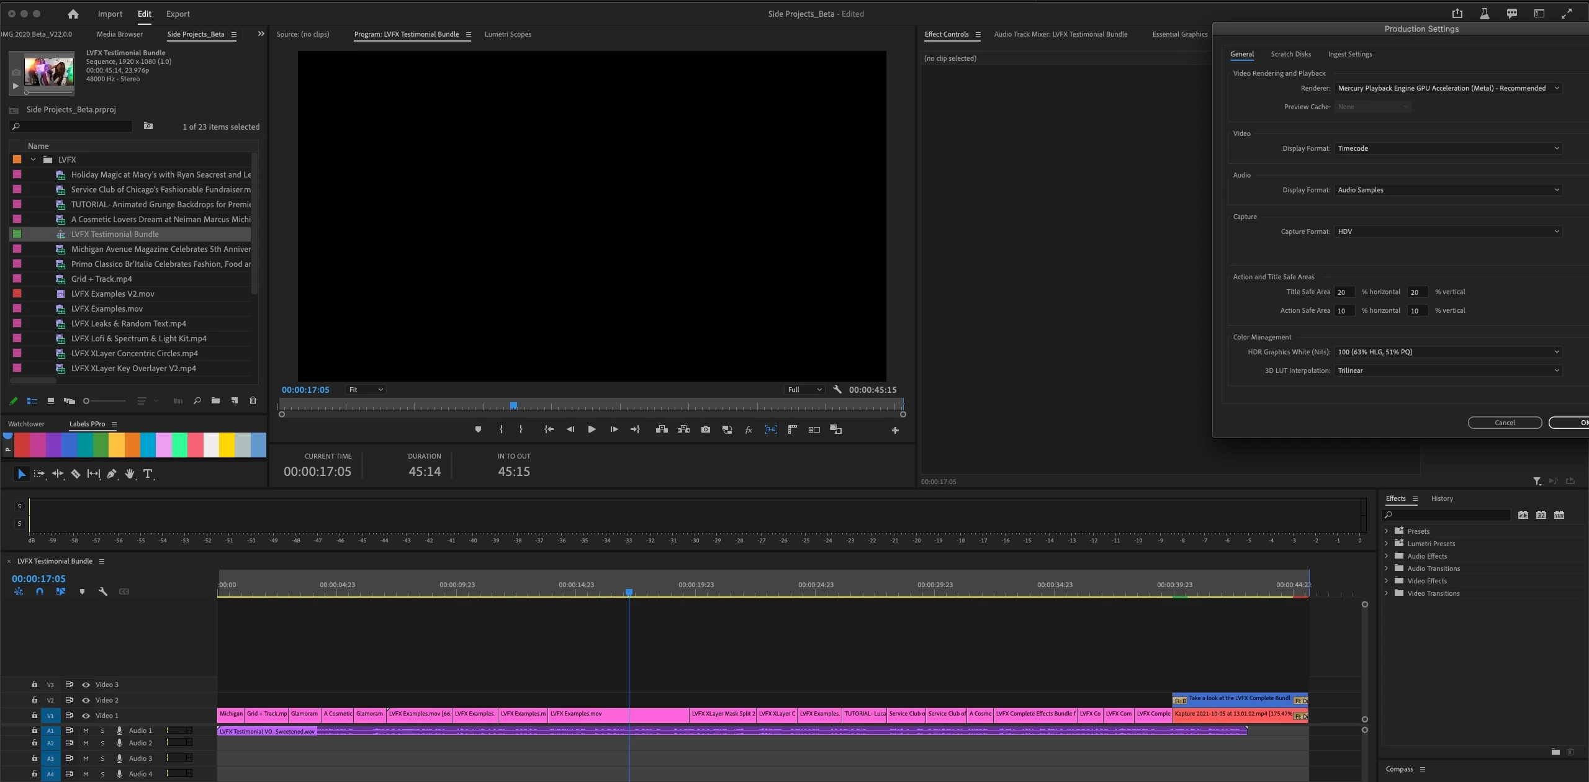The width and height of the screenshot is (1589, 782).
Task: Hide the Video 2 track
Action: coord(86,700)
